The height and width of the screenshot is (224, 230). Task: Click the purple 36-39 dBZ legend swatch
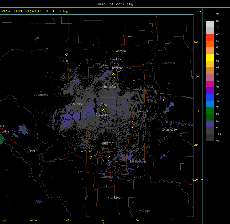(x=210, y=90)
